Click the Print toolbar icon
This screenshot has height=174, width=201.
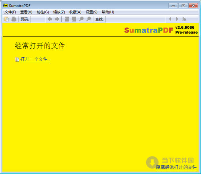[14, 19]
